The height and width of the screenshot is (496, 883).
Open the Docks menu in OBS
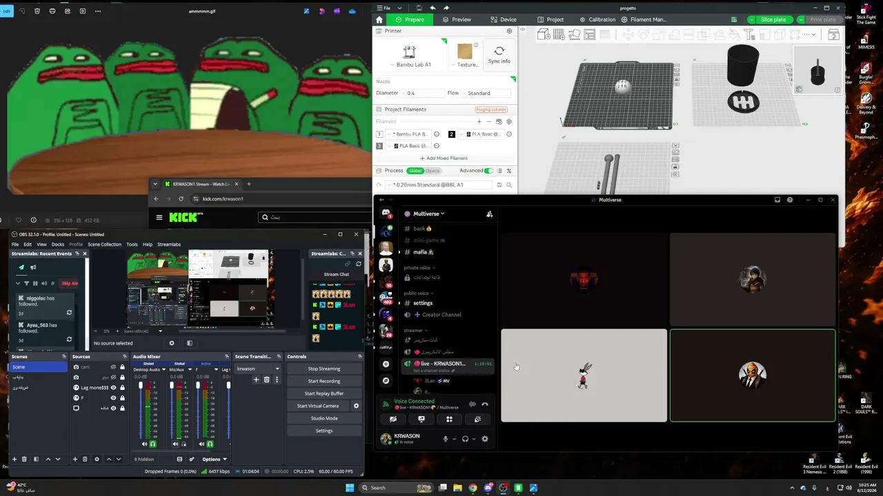58,245
